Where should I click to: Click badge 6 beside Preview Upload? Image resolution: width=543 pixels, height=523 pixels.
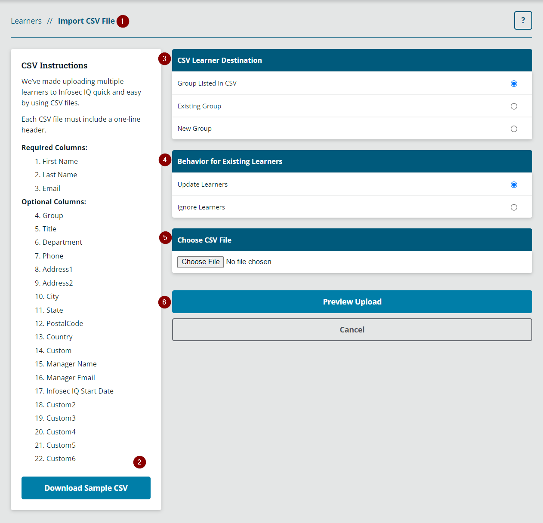click(x=164, y=302)
